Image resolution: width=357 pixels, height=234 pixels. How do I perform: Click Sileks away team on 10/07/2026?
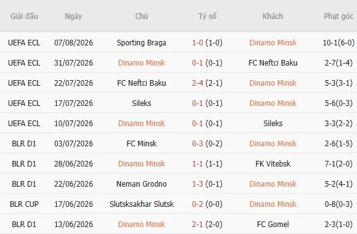pyautogui.click(x=272, y=124)
